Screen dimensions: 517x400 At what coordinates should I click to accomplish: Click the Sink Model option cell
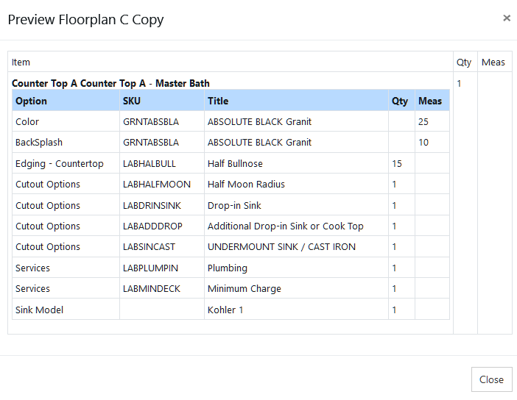pyautogui.click(x=39, y=310)
